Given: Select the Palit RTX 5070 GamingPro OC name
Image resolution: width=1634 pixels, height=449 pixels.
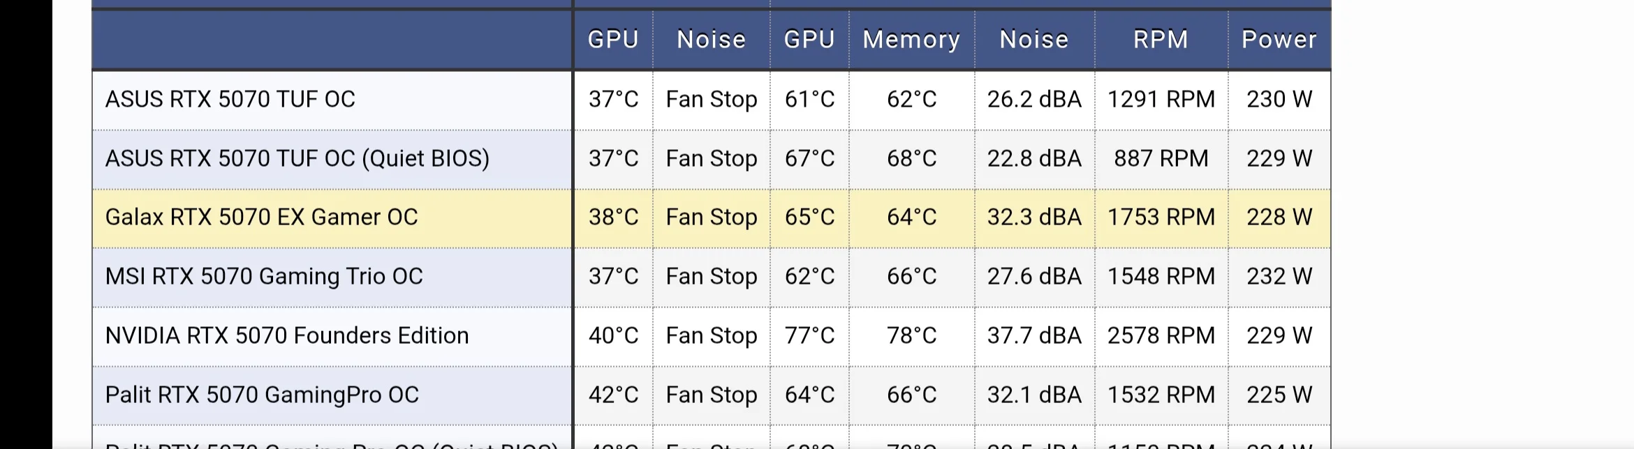Looking at the screenshot, I should click(x=262, y=395).
